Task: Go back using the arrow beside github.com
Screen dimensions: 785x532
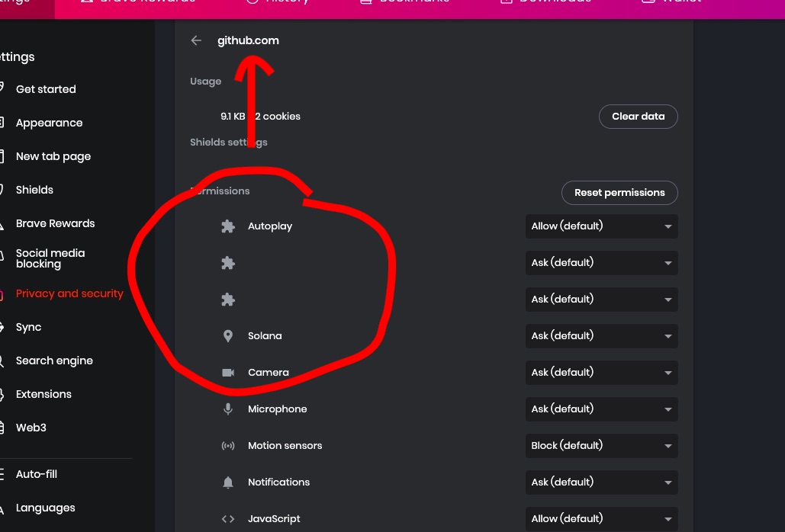Action: click(196, 40)
